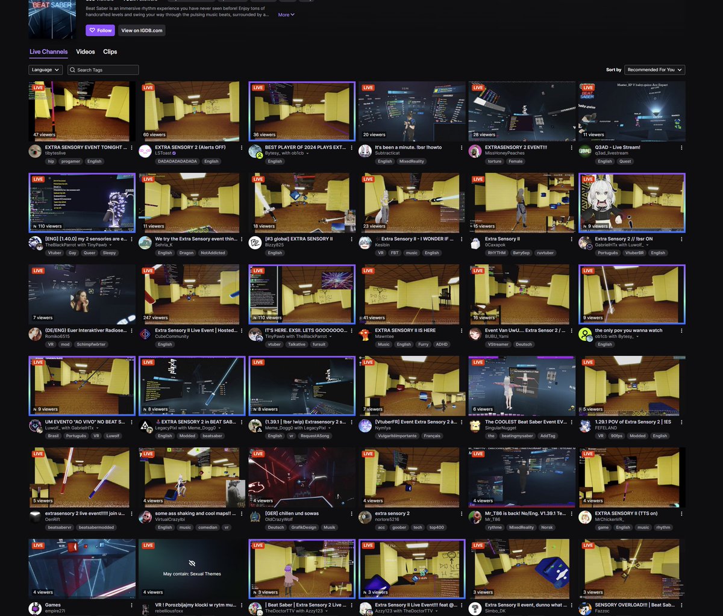Select the beatingmysaber tag
The width and height of the screenshot is (723, 616).
(518, 436)
